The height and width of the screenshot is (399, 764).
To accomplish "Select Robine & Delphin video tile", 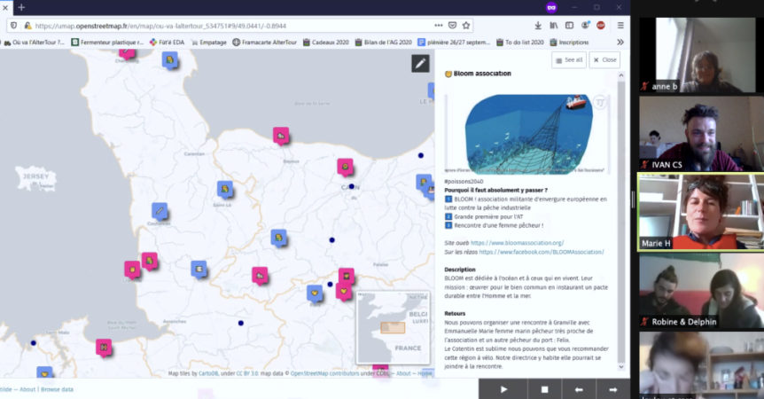I will [701, 291].
